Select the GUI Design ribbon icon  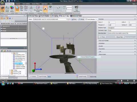pos(12,9)
